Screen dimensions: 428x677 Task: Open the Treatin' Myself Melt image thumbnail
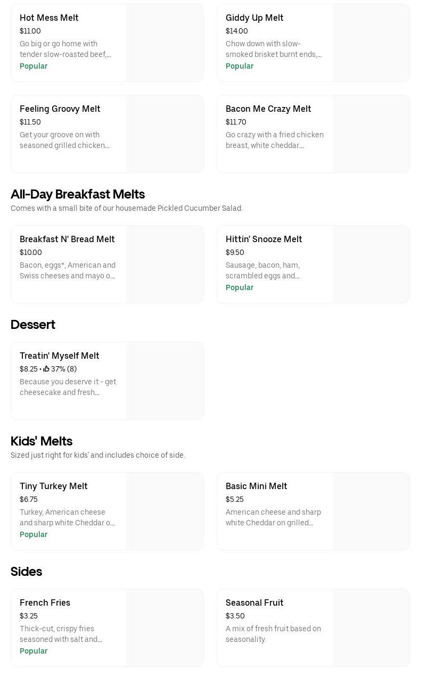(x=164, y=381)
